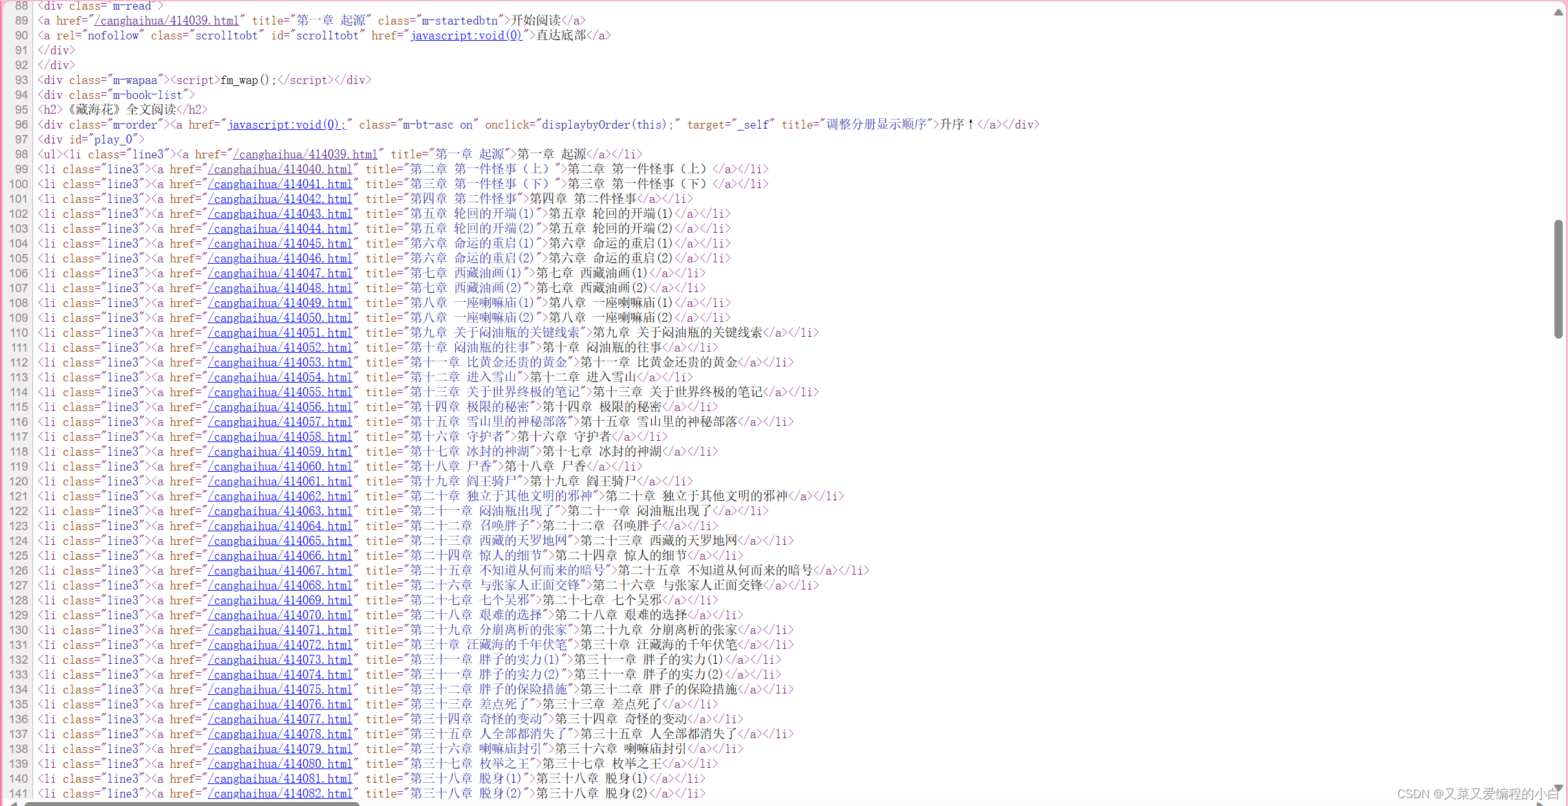This screenshot has height=806, width=1568.
Task: Open link /canghaihua/414056.html
Action: pyautogui.click(x=280, y=407)
